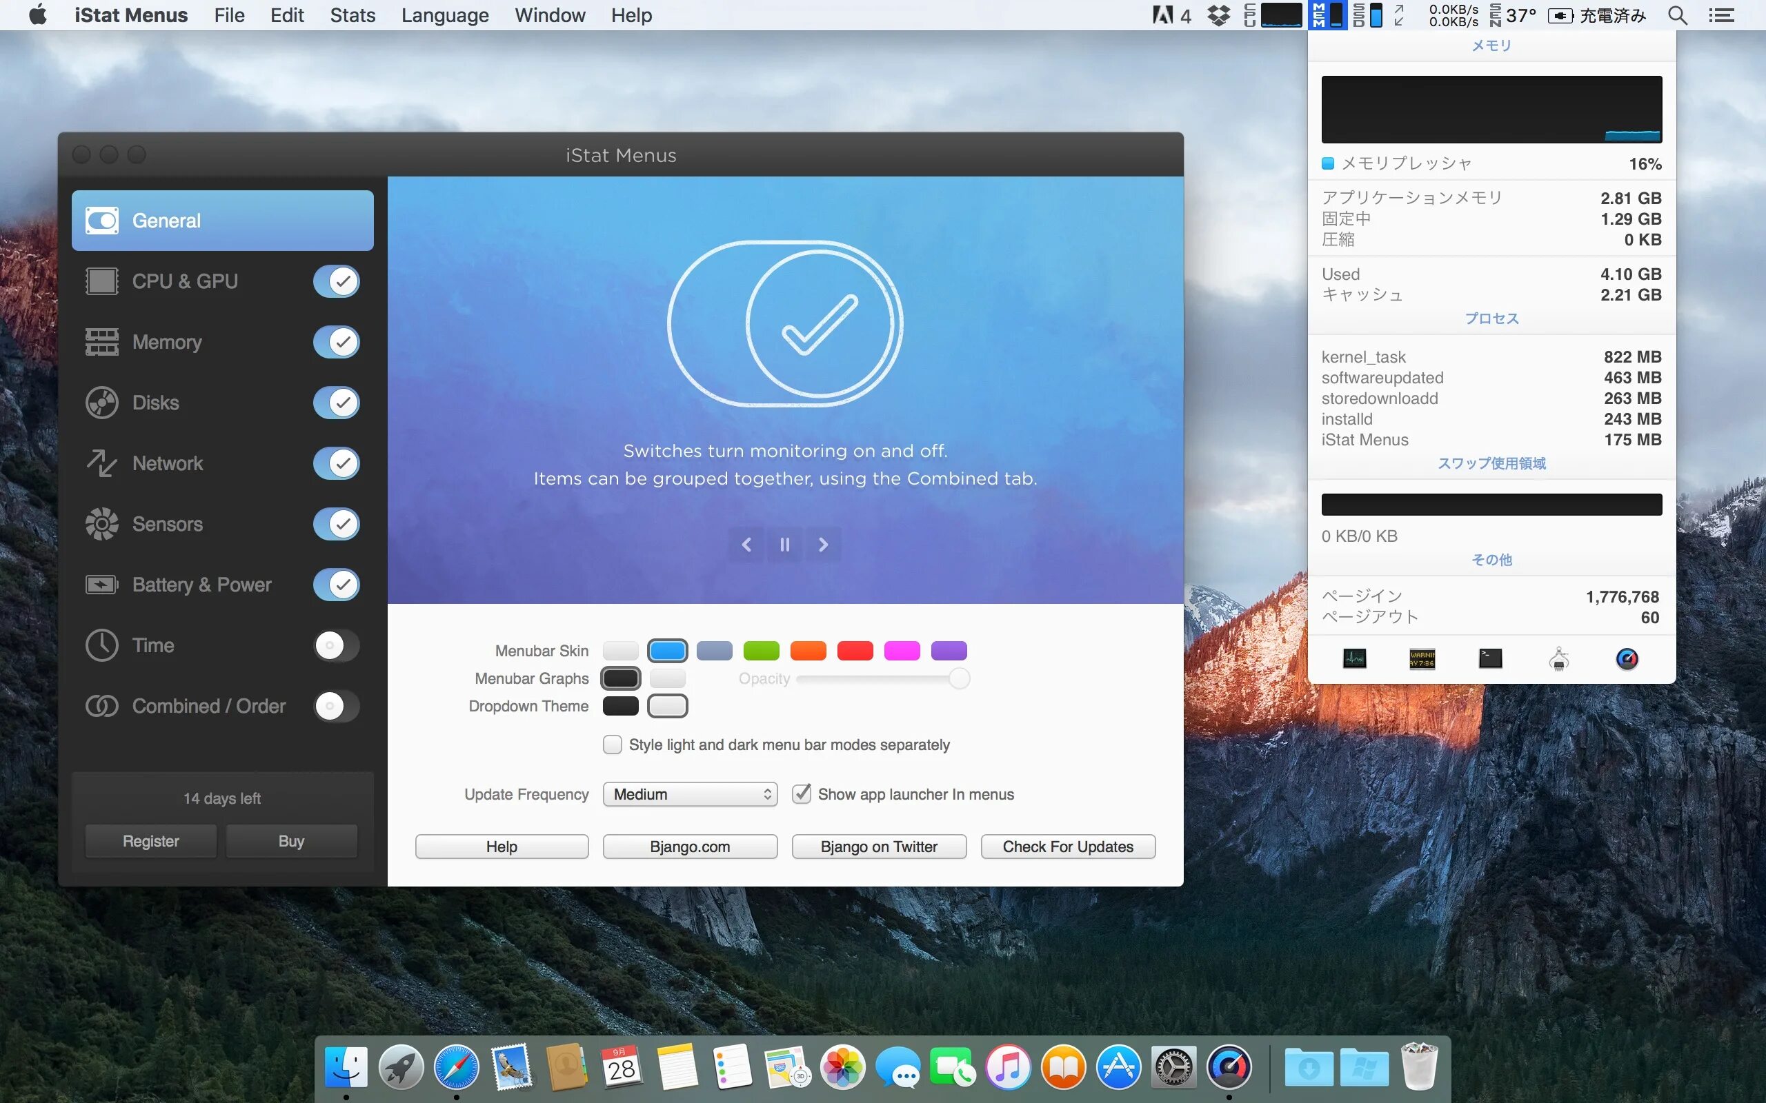Open Console from memory dropdown launcher
Viewport: 1766px width, 1103px height.
1422,659
